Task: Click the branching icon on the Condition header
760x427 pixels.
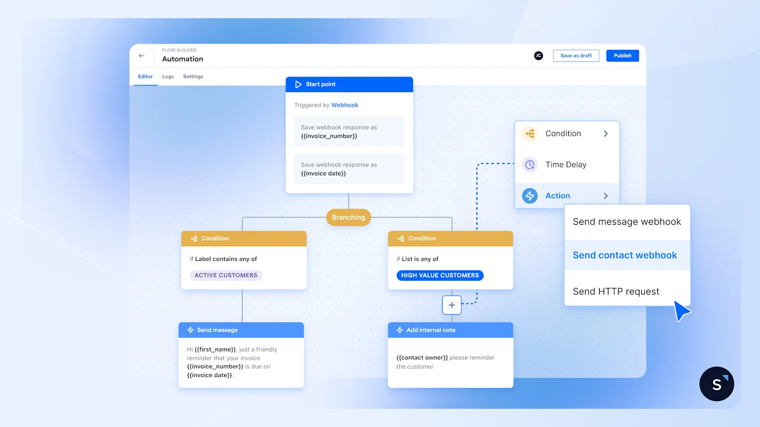Action: click(193, 238)
